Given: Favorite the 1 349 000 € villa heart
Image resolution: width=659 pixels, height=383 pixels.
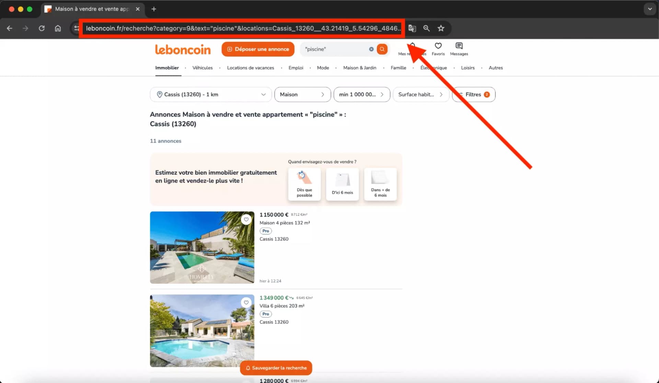Looking at the screenshot, I should click(246, 303).
